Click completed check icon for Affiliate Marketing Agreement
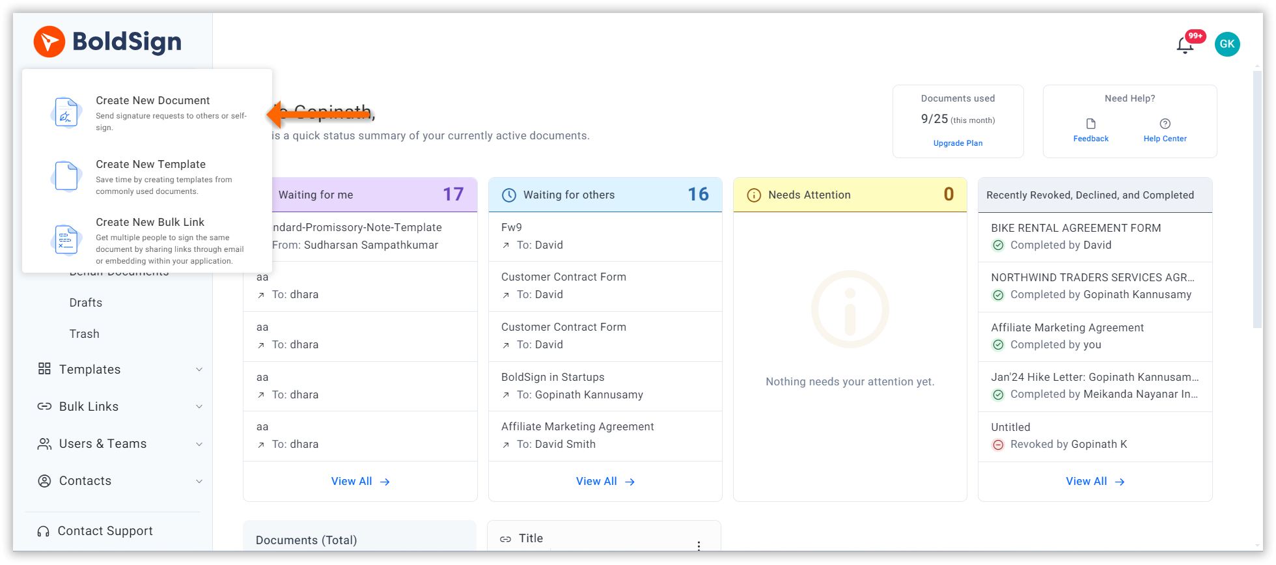 click(998, 345)
